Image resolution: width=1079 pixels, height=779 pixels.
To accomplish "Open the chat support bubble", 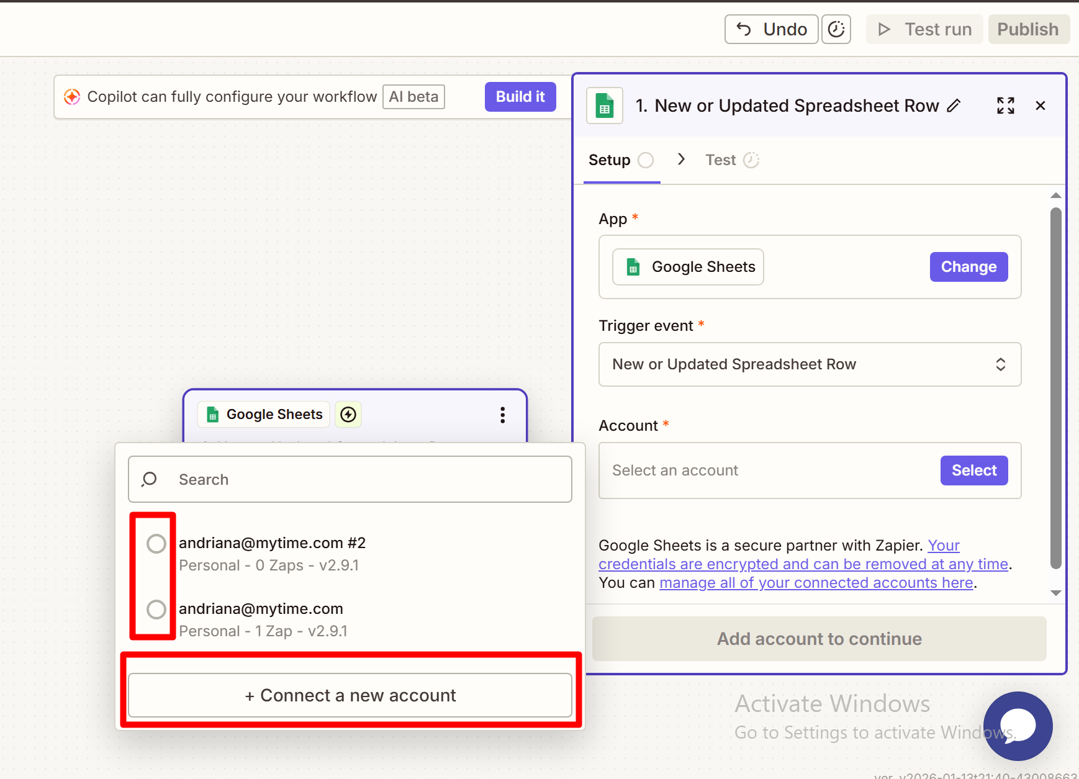I will coord(1018,726).
